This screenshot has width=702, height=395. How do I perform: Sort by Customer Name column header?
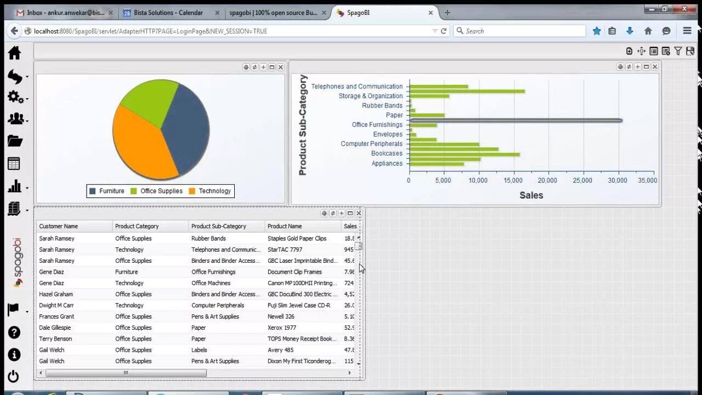75,226
